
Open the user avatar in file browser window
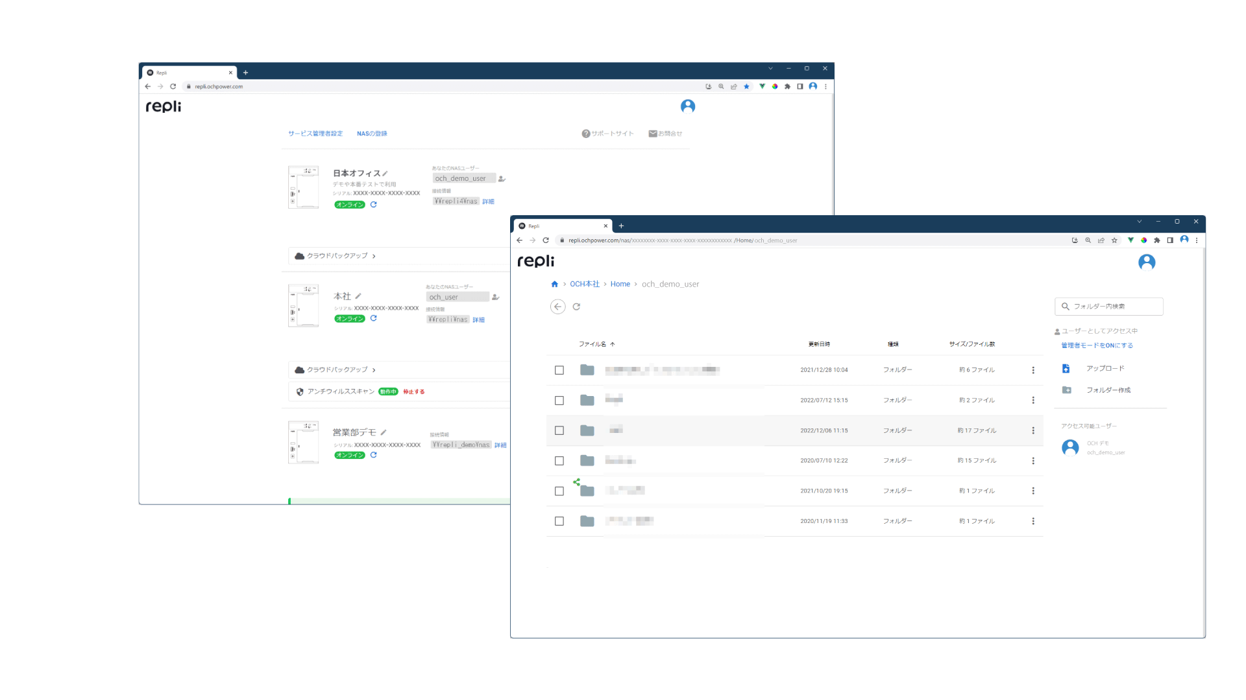[1146, 262]
